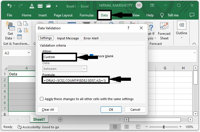Click OK in Data Validation dialog
The image size is (200, 132).
[111, 110]
